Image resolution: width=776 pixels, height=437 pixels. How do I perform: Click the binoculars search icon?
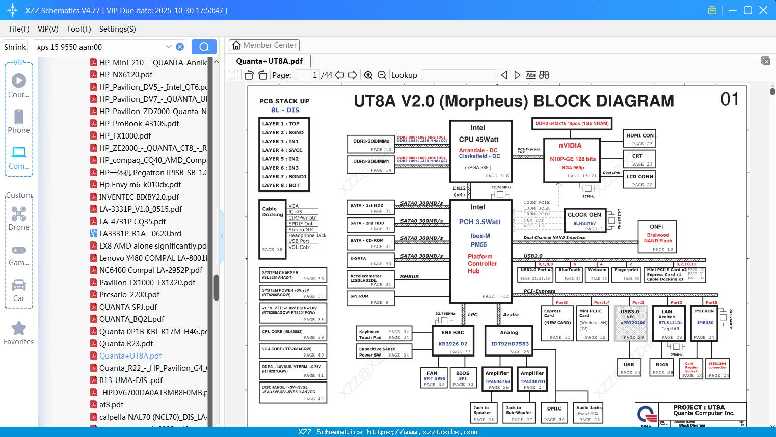tap(544, 75)
